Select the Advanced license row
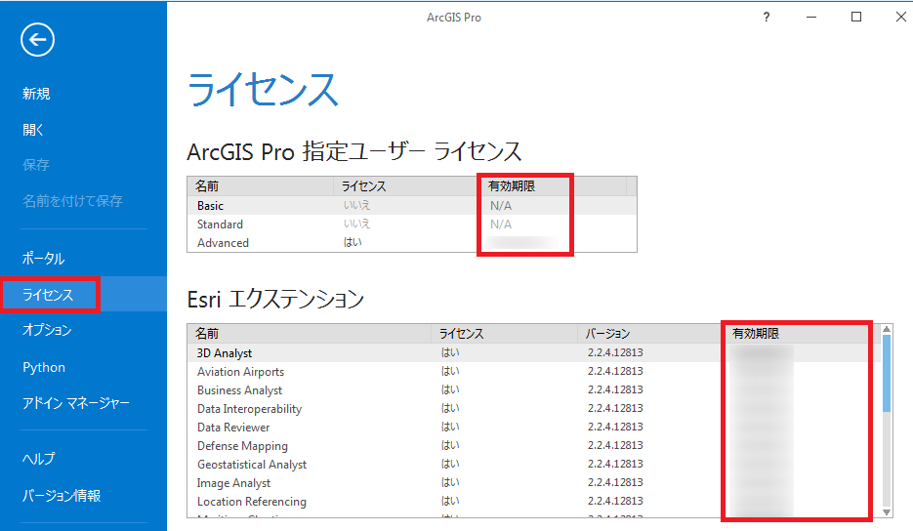913x531 pixels. [x=223, y=243]
